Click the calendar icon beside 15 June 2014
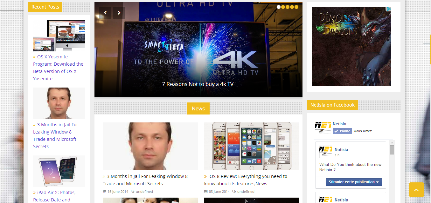This screenshot has height=203, width=431. coord(104,192)
